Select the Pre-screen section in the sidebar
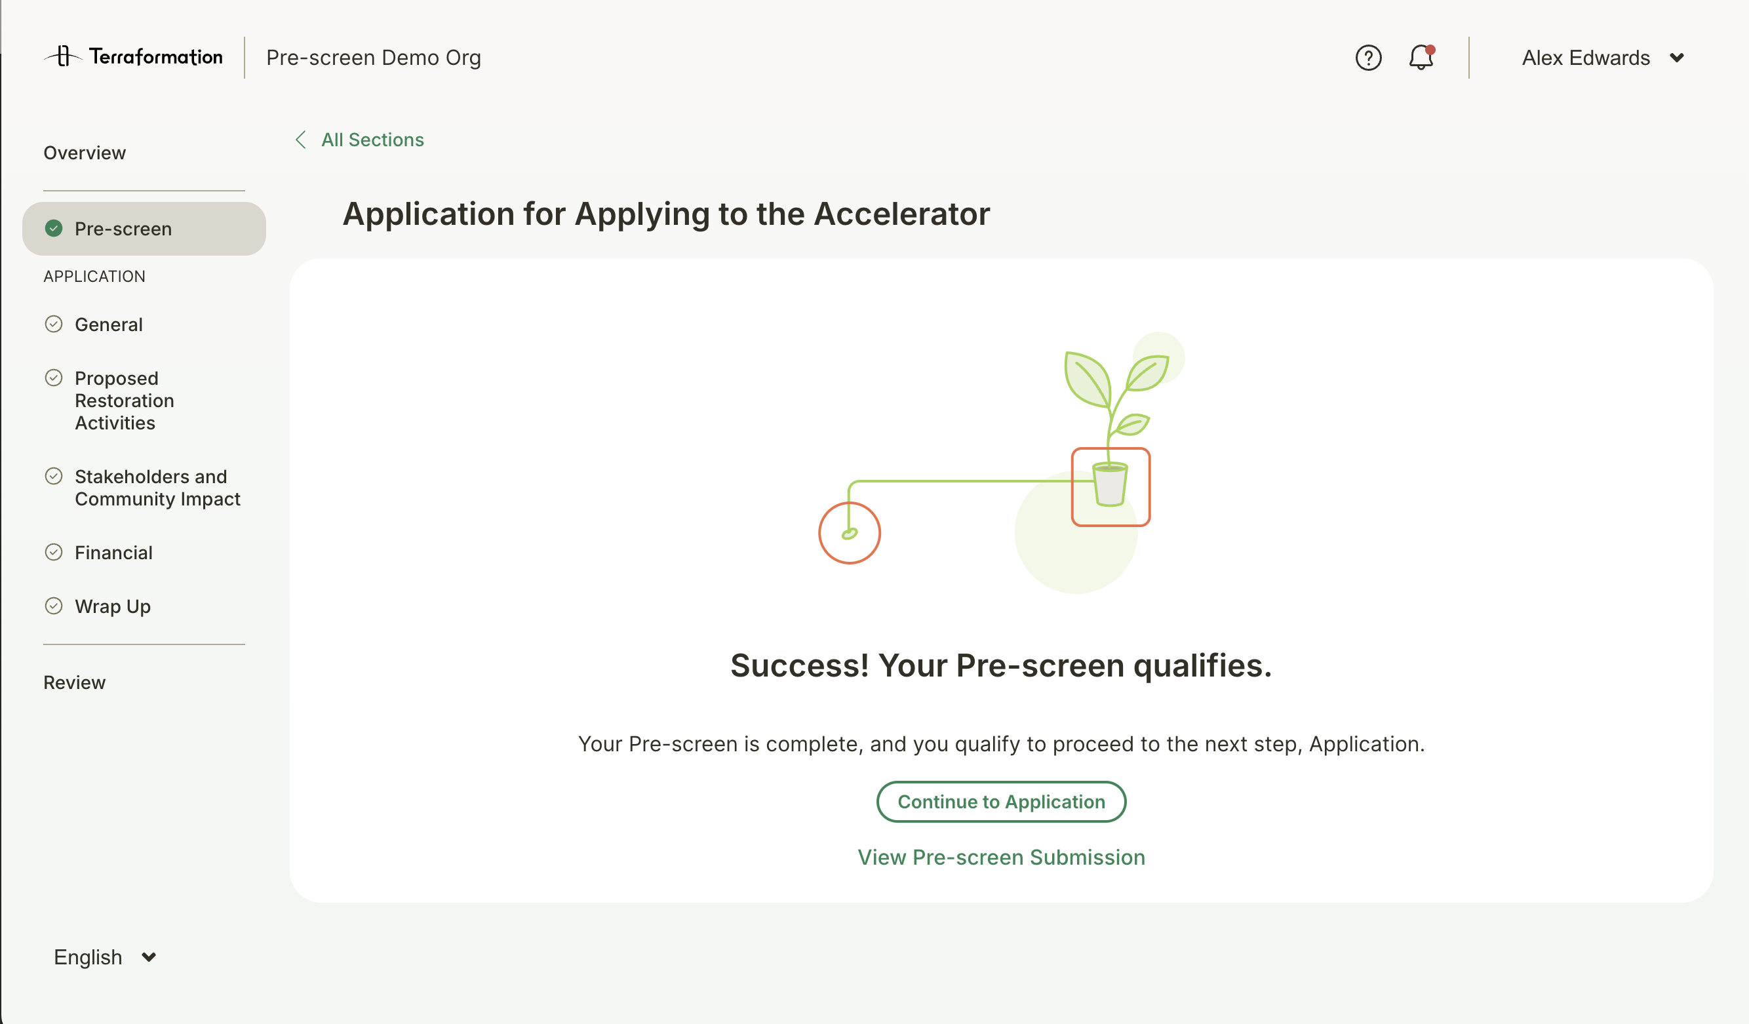The image size is (1749, 1024). click(123, 228)
